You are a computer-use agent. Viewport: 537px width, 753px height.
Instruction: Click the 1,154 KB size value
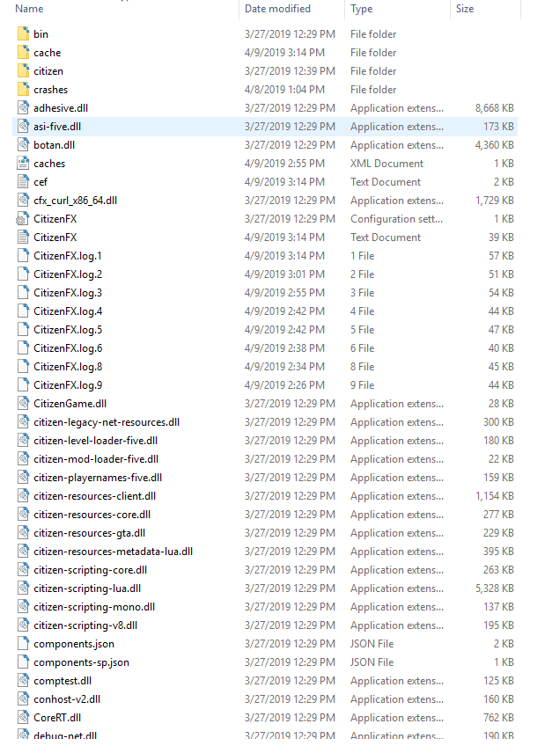[x=494, y=496]
